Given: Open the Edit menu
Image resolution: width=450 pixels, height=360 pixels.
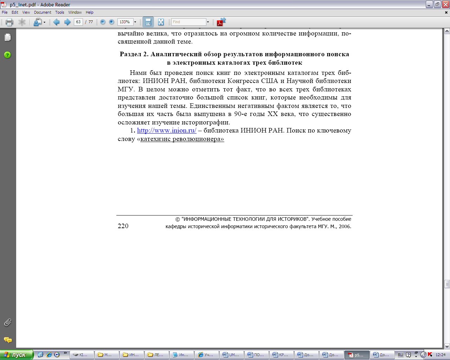Looking at the screenshot, I should coord(15,12).
